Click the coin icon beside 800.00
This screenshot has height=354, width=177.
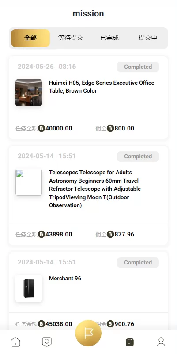coord(110,128)
